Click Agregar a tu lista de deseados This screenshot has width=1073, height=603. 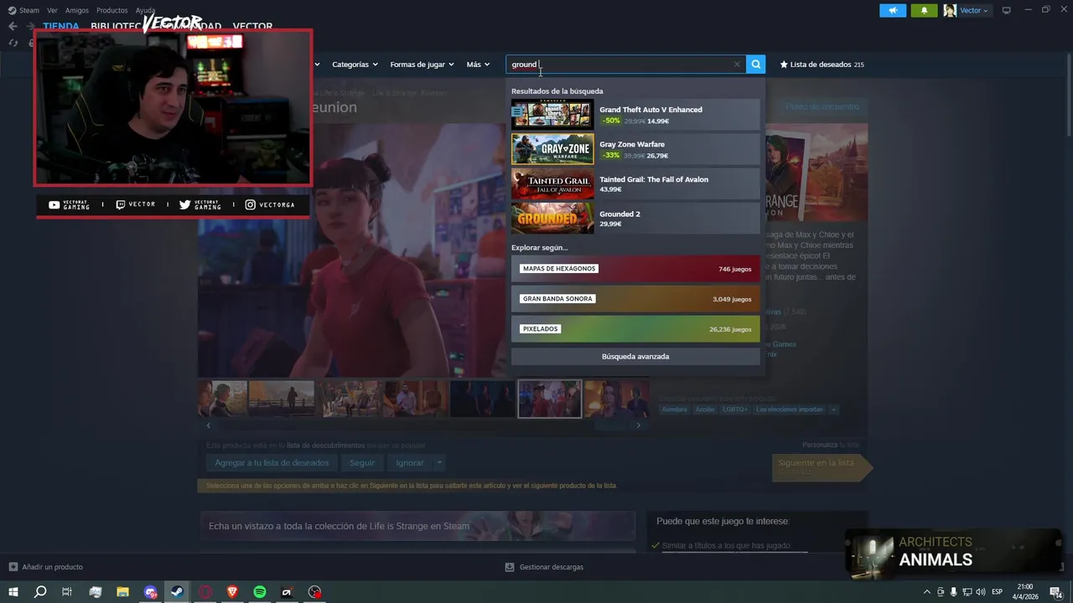click(272, 462)
